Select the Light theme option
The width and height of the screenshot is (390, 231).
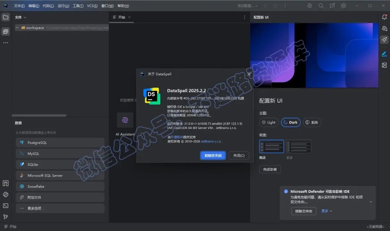point(269,122)
